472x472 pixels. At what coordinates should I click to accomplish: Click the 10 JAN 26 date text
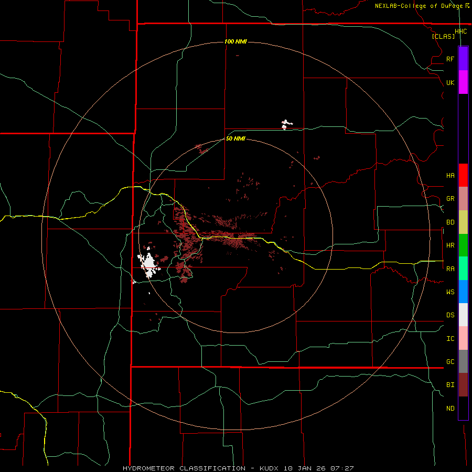click(305, 468)
